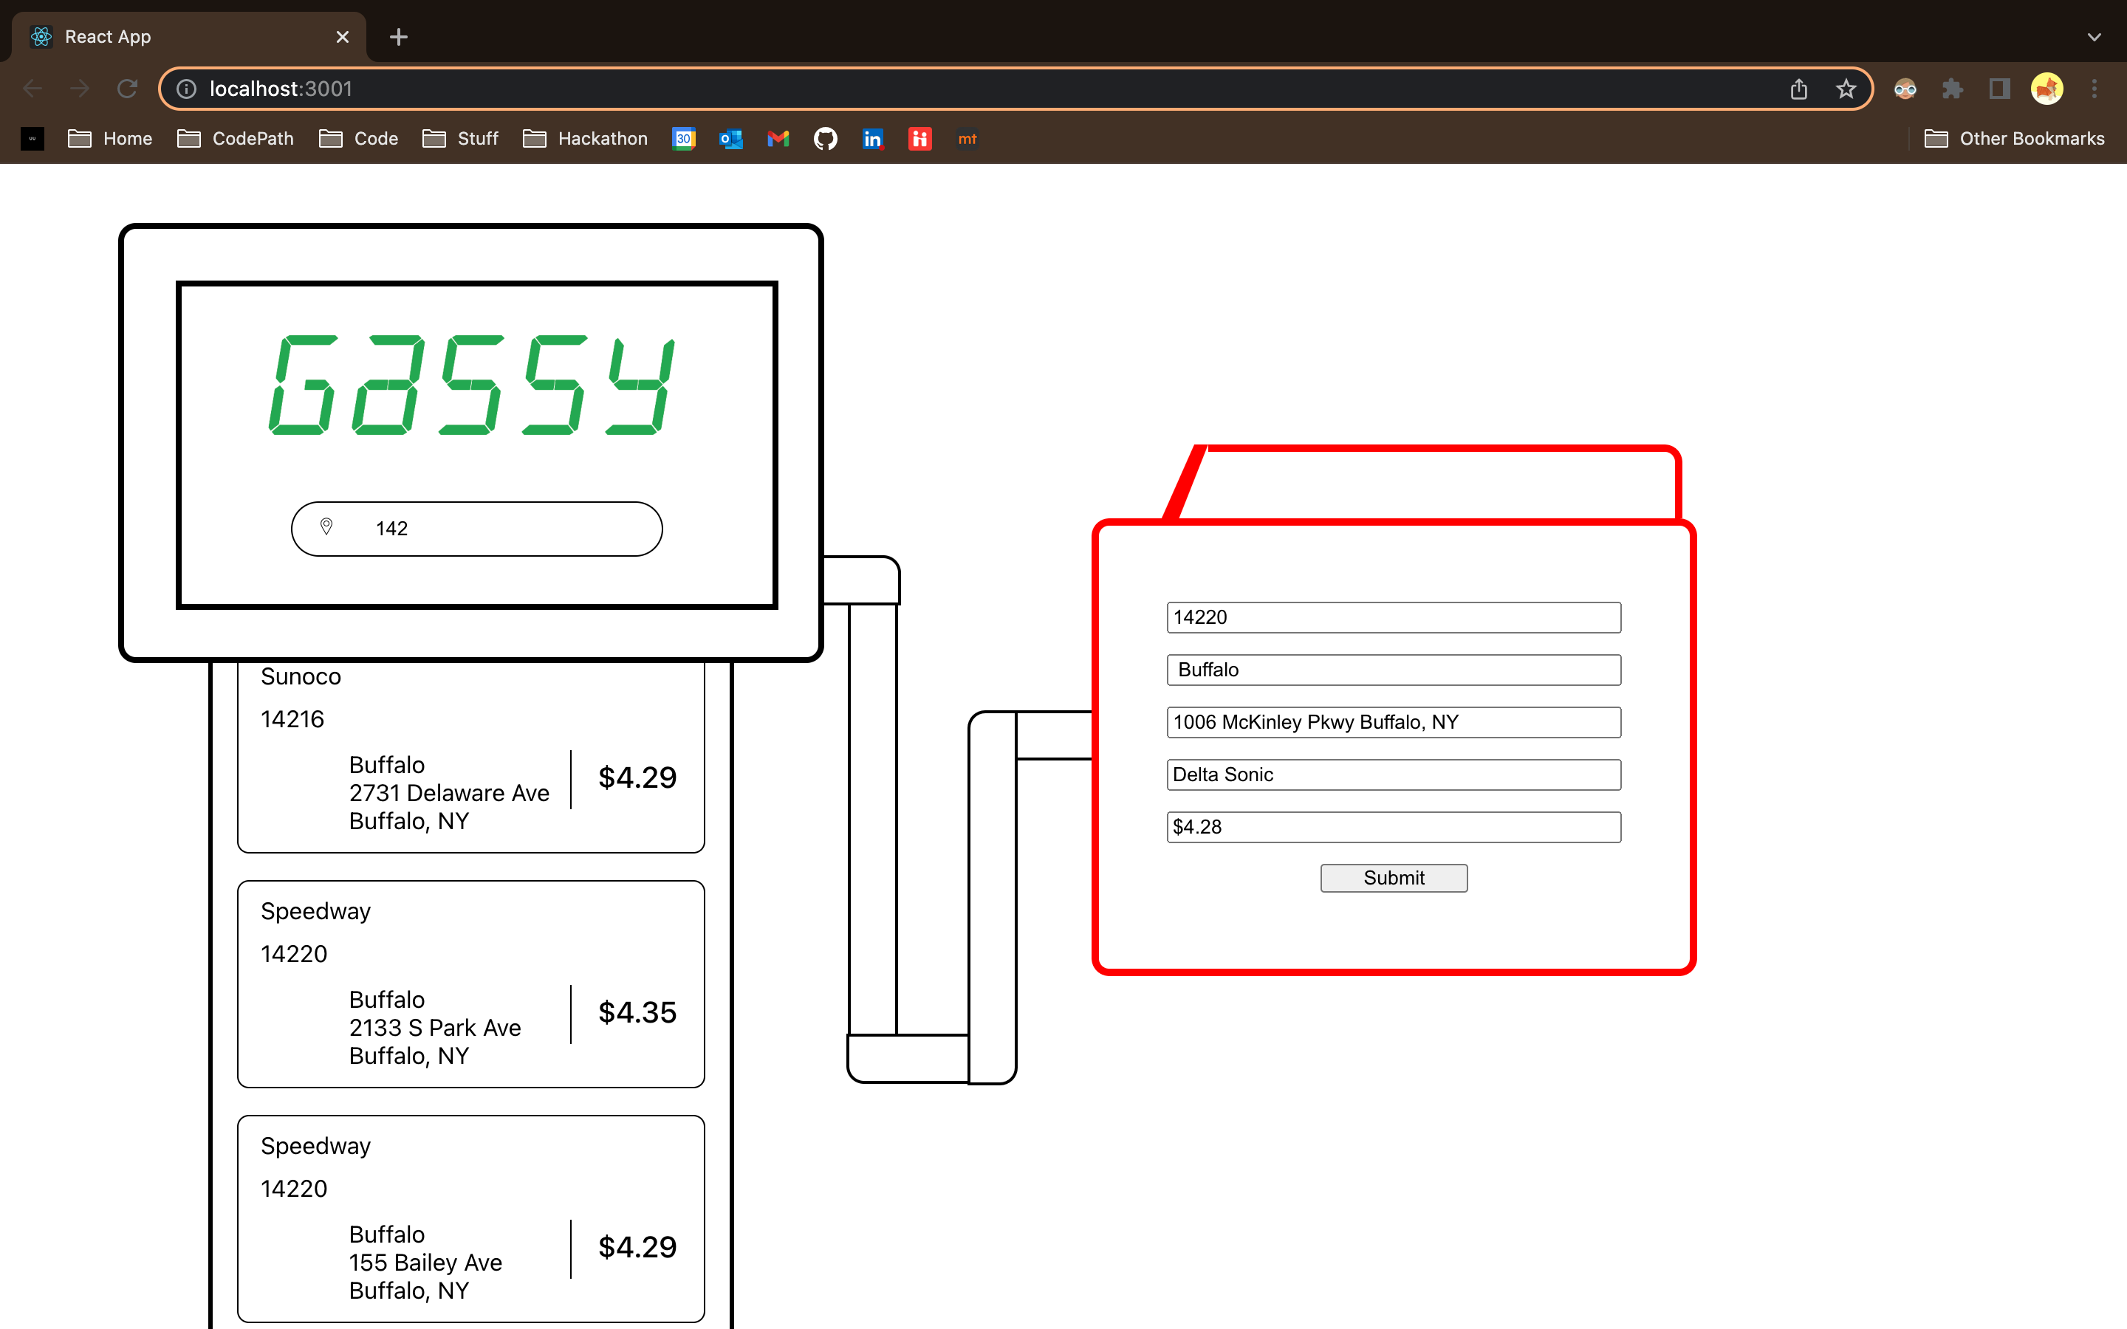Bookmark this page with the star icon

pos(1846,89)
